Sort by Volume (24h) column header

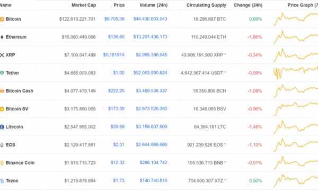click(x=153, y=5)
